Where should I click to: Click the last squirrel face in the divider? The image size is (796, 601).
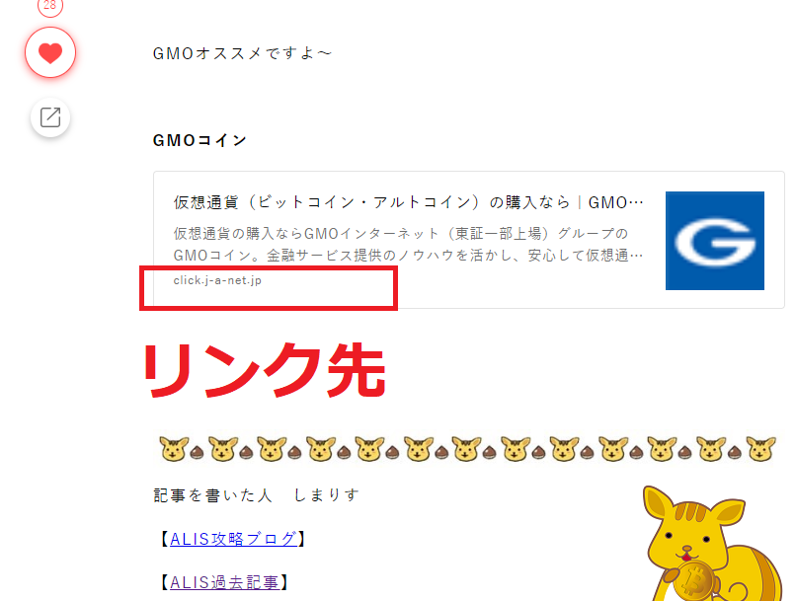760,449
